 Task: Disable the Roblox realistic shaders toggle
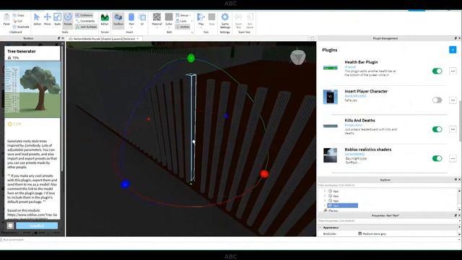[437, 159]
